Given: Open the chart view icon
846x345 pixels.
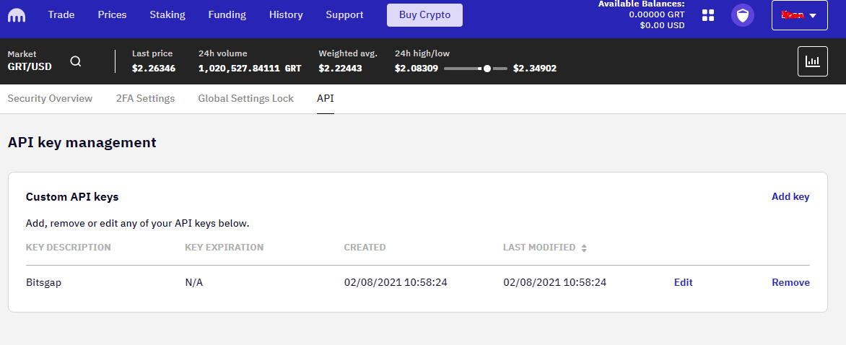Looking at the screenshot, I should coord(812,61).
